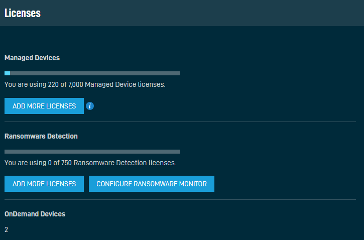Click the Managed Devices section heading
This screenshot has height=240, width=364.
pyautogui.click(x=32, y=58)
